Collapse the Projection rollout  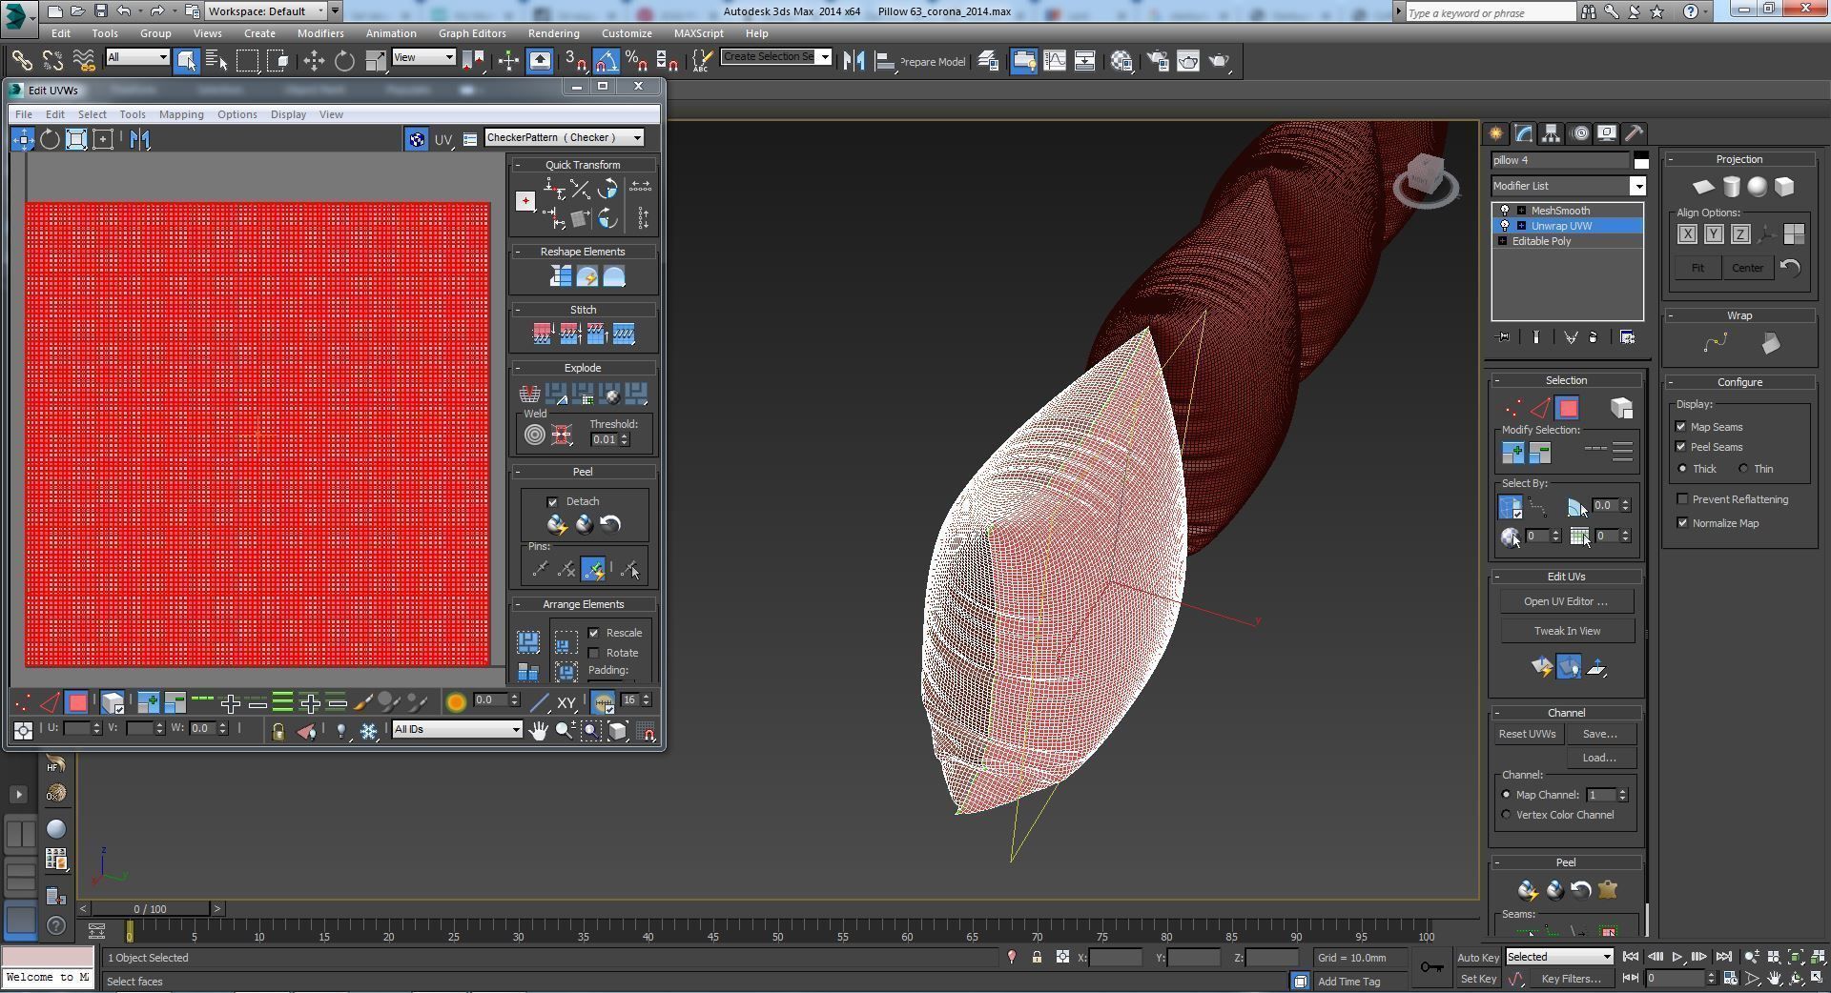1672,160
